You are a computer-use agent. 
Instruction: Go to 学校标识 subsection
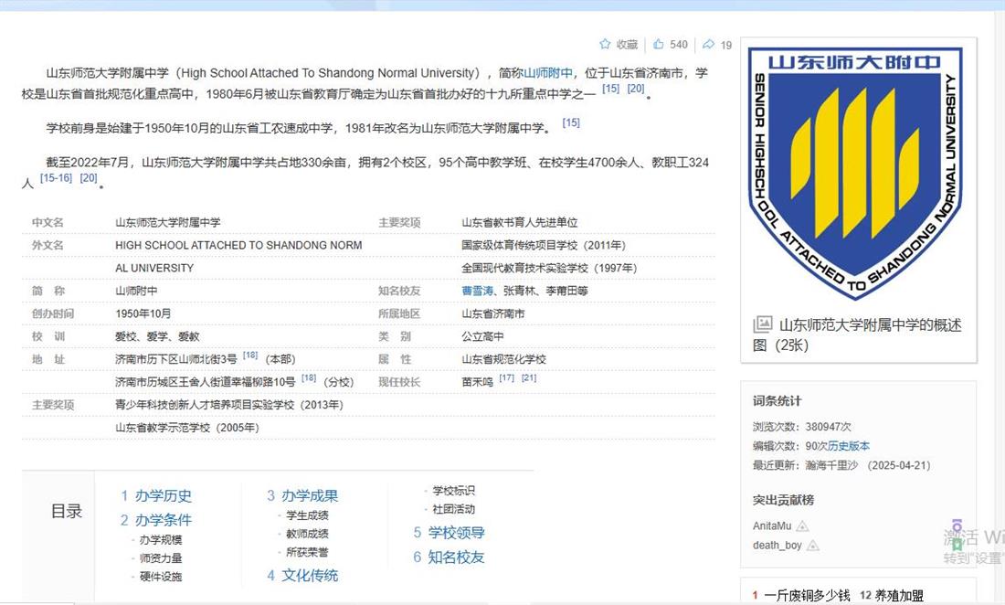click(454, 491)
